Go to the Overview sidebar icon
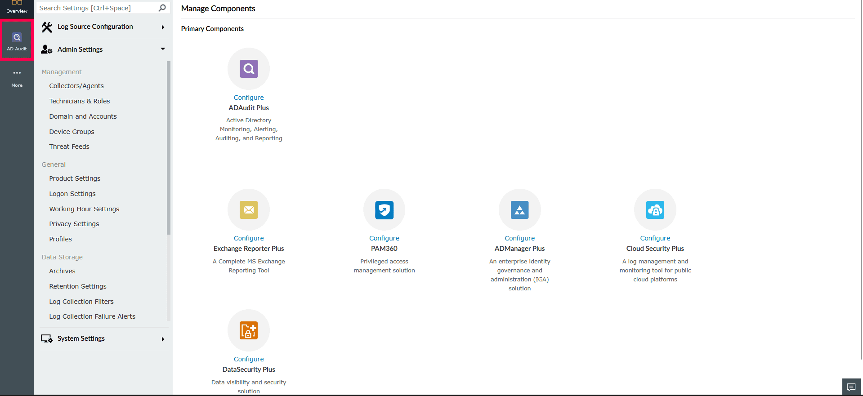Screen dimensions: 863x396 (x=17, y=7)
